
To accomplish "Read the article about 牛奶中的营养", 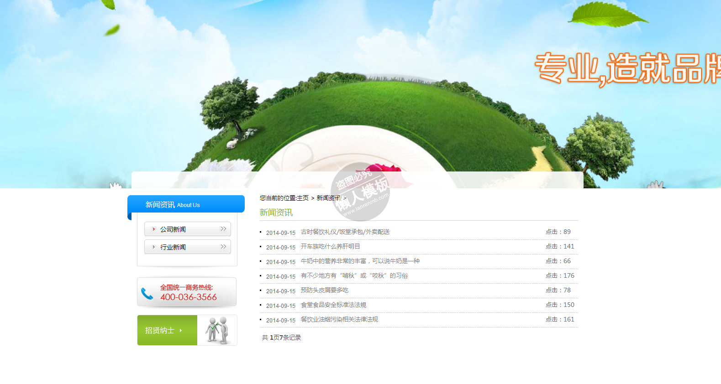I will coord(360,261).
